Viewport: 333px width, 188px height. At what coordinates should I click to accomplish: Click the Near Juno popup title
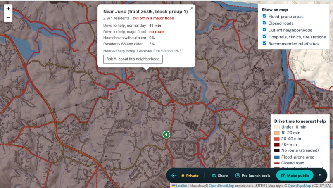[x=145, y=12]
